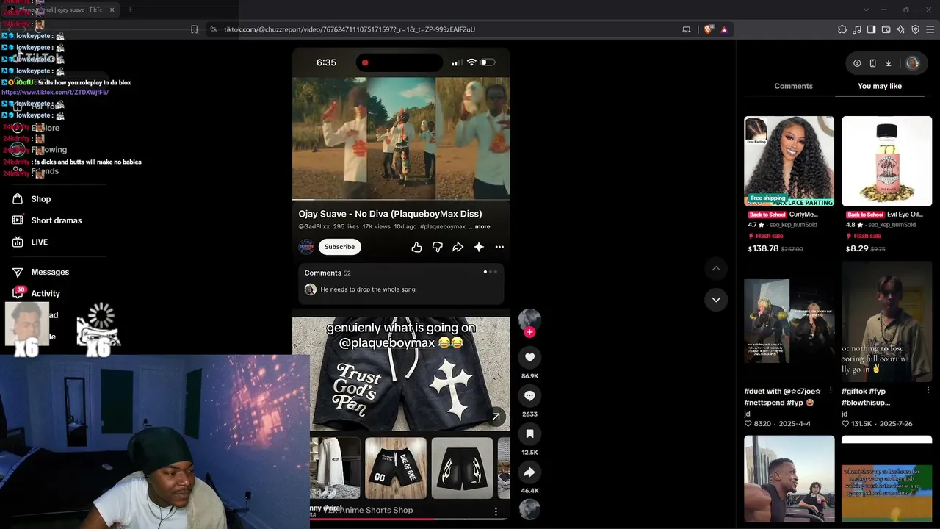Click the 'He needs to drop the whole song' comment
This screenshot has height=529, width=940.
coord(368,289)
